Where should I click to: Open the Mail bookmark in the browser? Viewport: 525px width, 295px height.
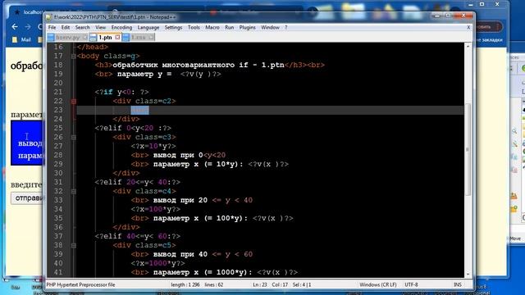pyautogui.click(x=22, y=40)
